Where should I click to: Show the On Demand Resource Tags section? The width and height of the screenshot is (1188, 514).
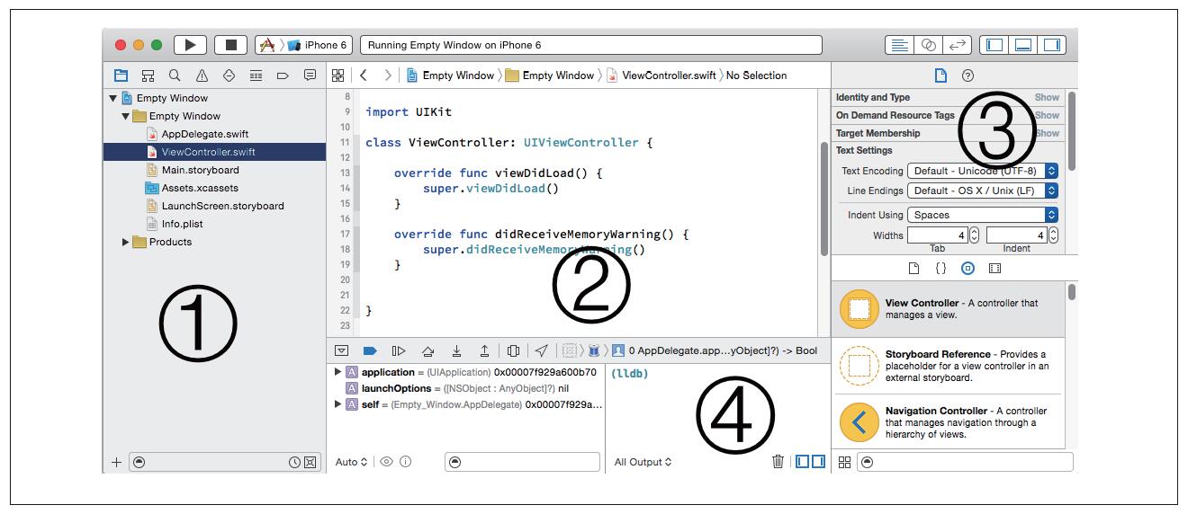pyautogui.click(x=1047, y=115)
